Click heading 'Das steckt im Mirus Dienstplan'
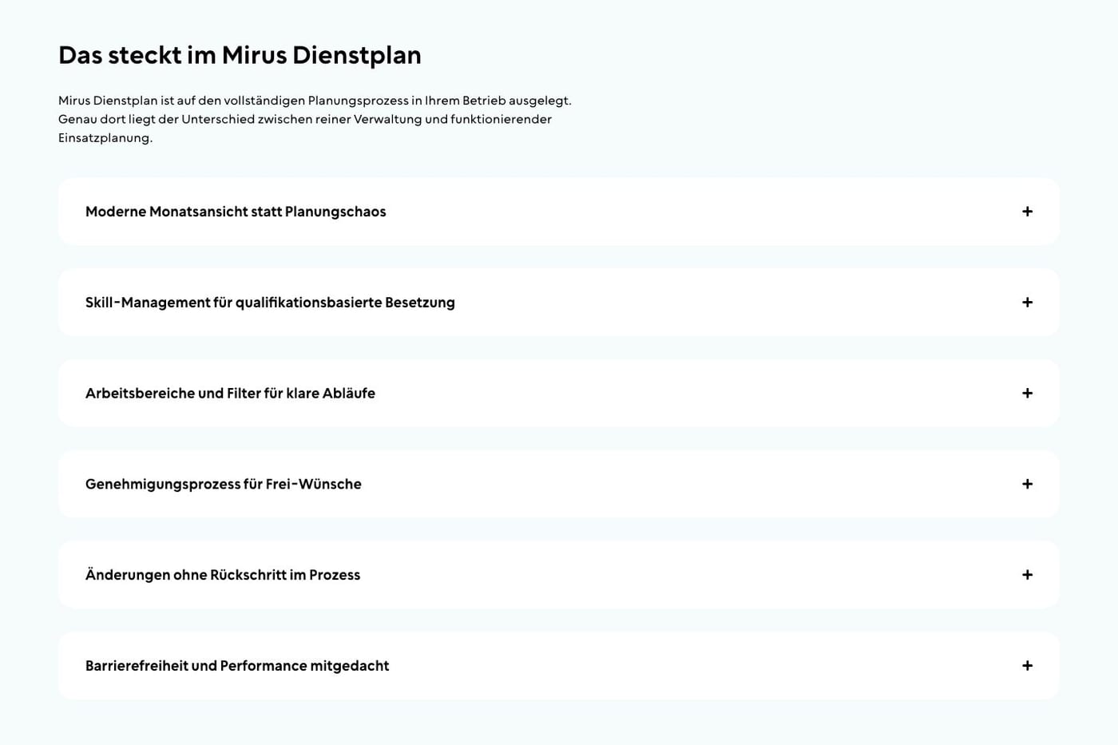The image size is (1118, 745). coord(240,55)
